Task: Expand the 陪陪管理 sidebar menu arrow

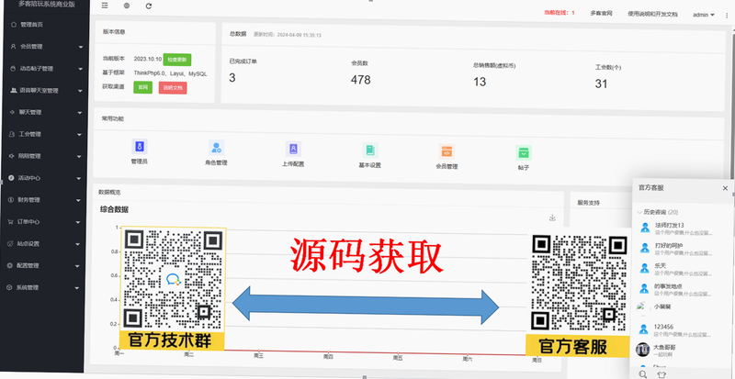Action: point(79,157)
